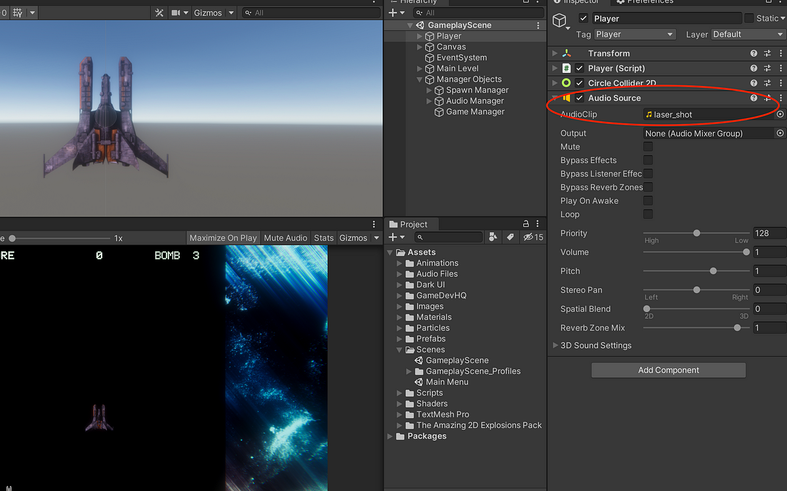This screenshot has height=491, width=787.
Task: Click the Scene view Gizmos button
Action: (208, 12)
